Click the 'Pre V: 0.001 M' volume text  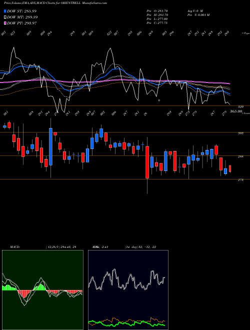click(198, 15)
